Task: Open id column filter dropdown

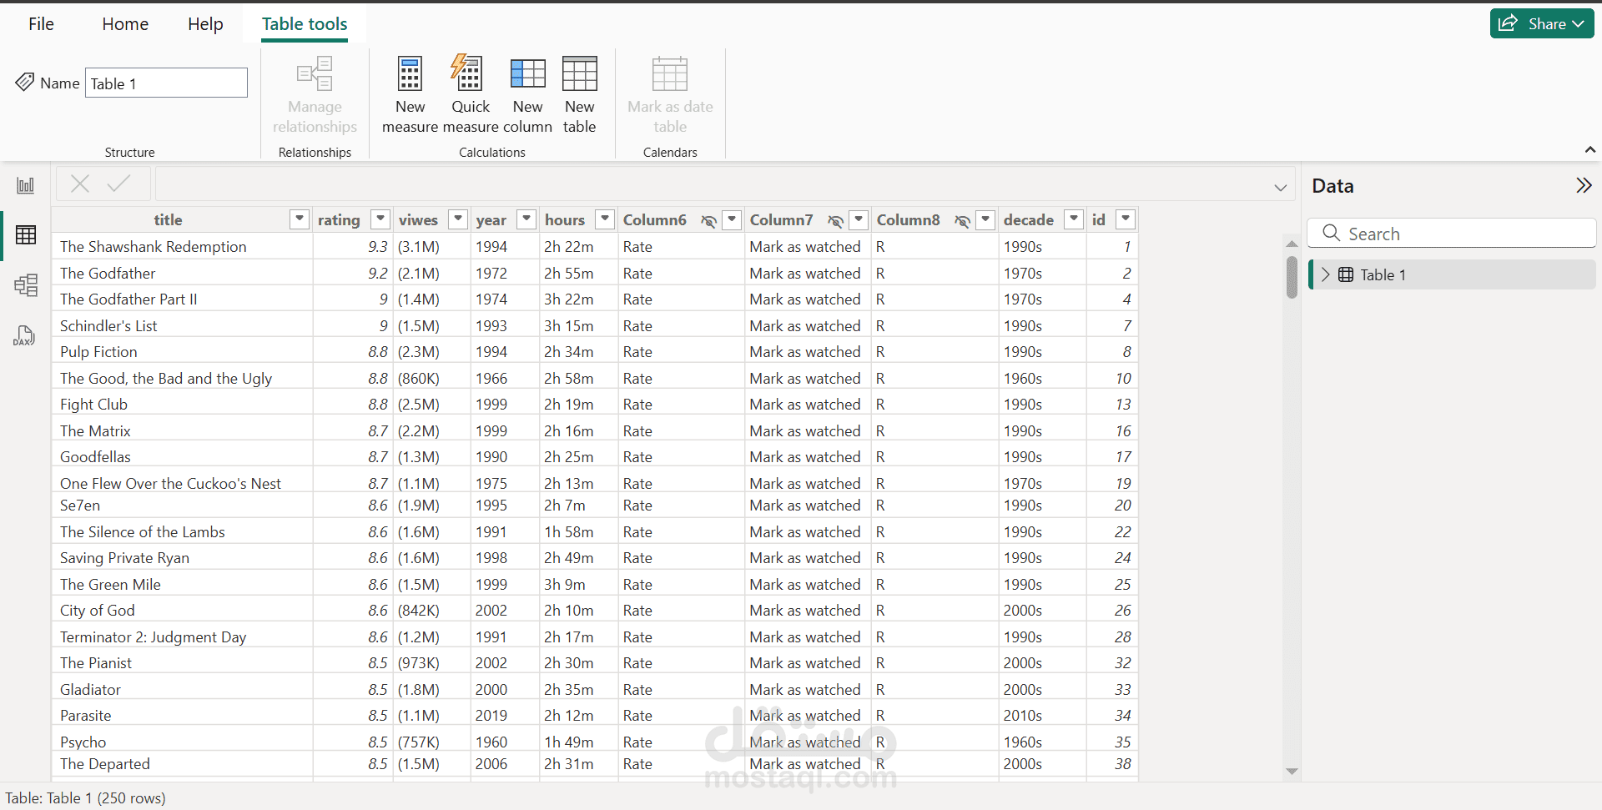Action: [1126, 219]
